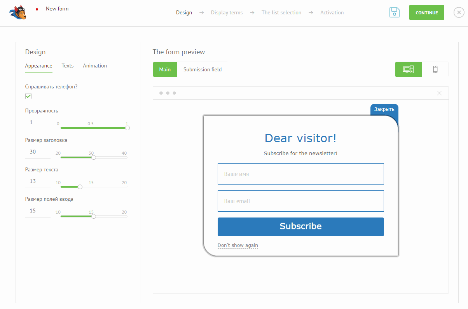Go to the Design step

click(184, 13)
